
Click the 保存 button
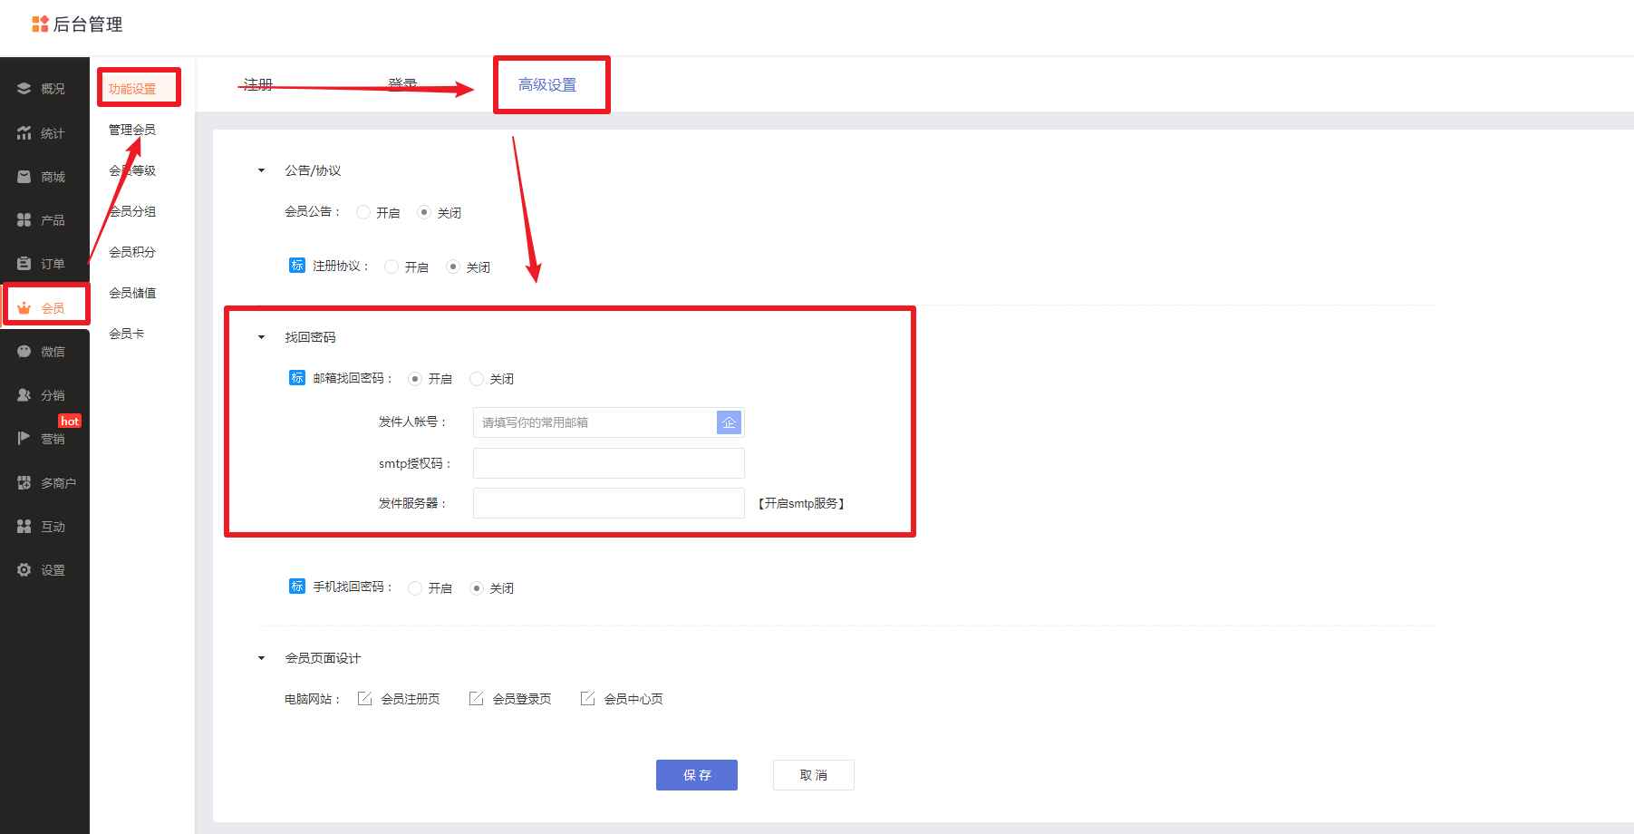(x=697, y=775)
